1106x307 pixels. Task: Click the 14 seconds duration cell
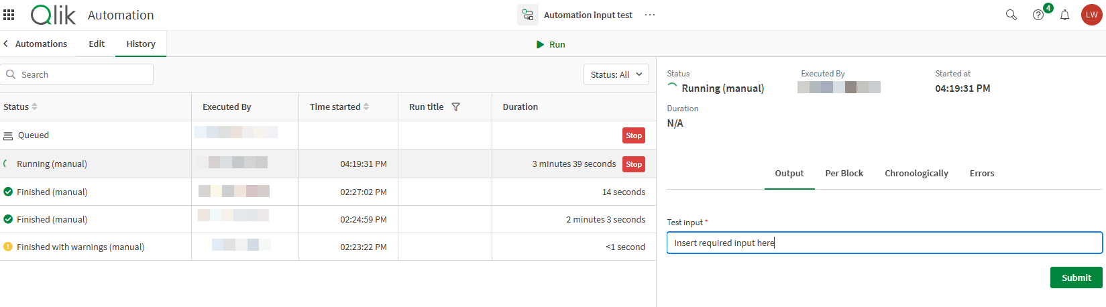pos(624,192)
